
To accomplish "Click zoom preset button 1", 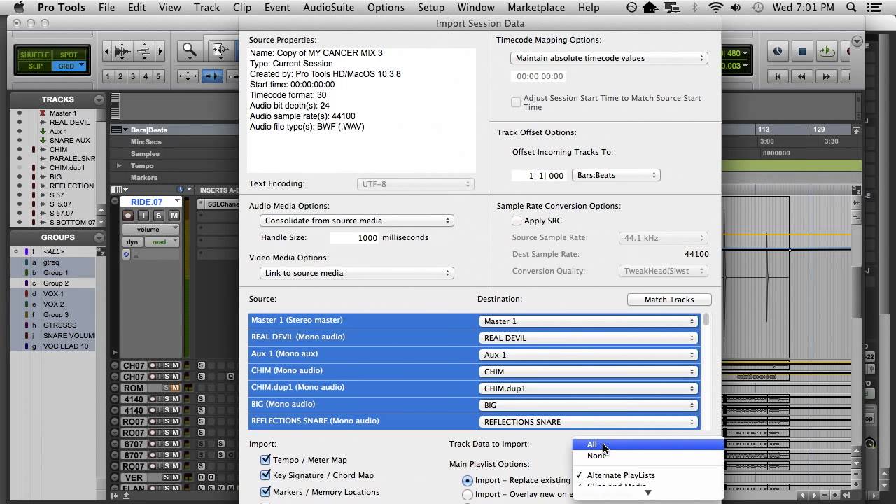I will pos(108,76).
